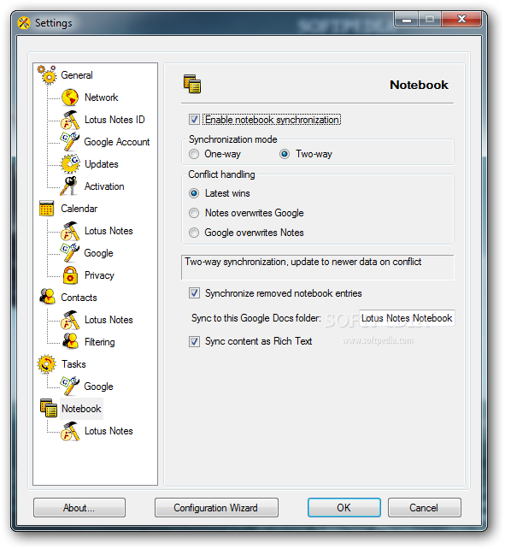Open Lotus Notes under Calendar

[x=109, y=231]
